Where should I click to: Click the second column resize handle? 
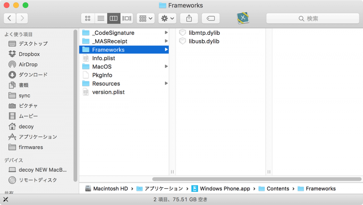coord(269,172)
